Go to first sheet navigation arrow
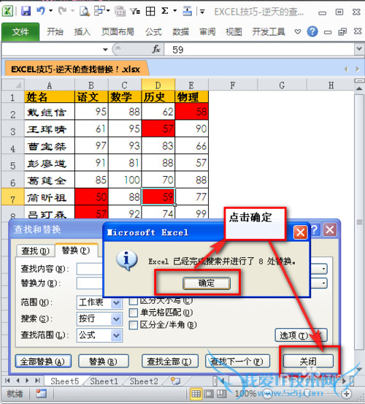Image resolution: width=365 pixels, height=404 pixels. pyautogui.click(x=7, y=381)
